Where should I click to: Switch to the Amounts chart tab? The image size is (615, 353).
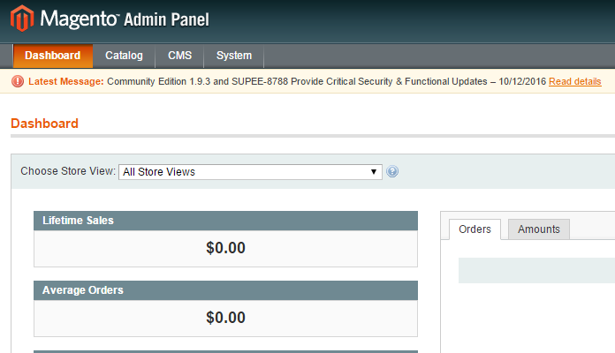(538, 229)
